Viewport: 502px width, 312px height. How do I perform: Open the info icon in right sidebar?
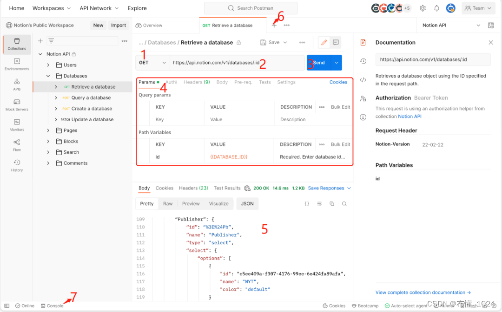pos(363,117)
